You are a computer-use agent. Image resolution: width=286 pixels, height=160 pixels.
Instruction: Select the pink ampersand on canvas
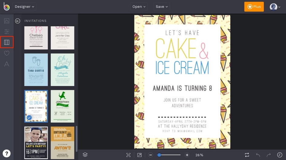click(204, 51)
